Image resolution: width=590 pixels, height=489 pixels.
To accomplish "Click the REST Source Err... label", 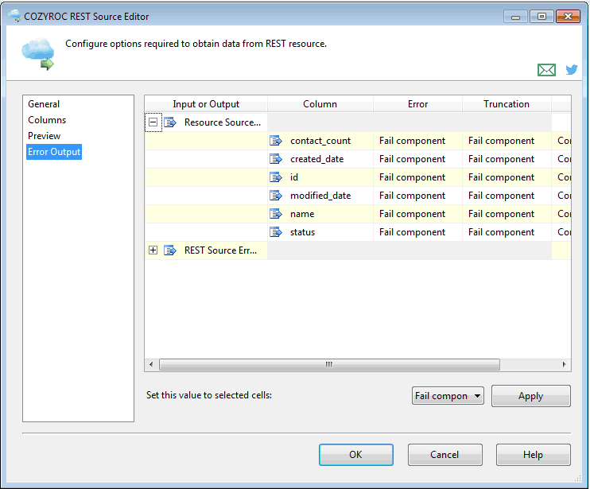I will coord(220,250).
